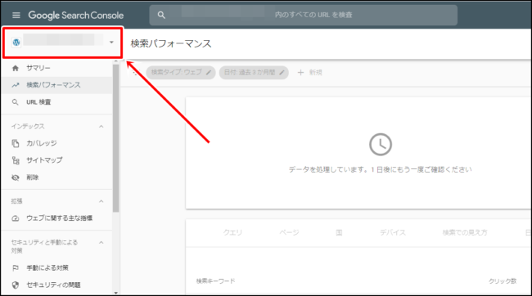This screenshot has width=532, height=296.
Task: Click the pages icon beside カバレッジ
Action: click(16, 143)
